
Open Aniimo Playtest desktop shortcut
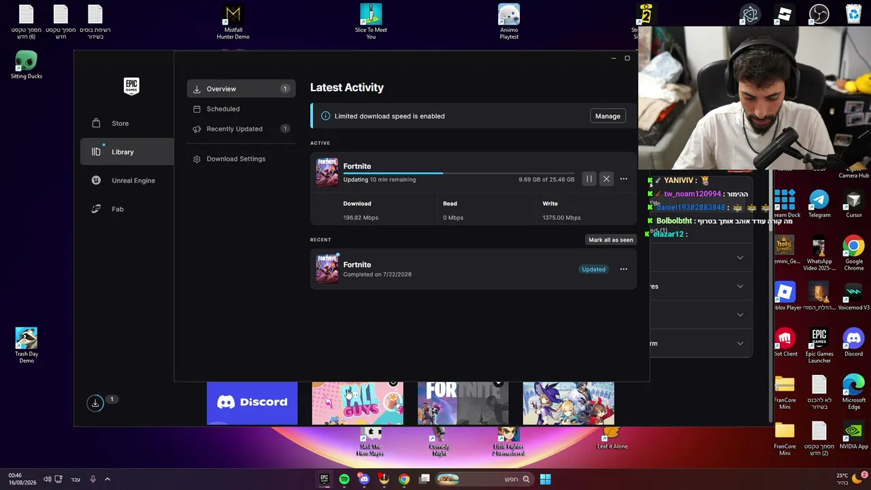[x=509, y=22]
